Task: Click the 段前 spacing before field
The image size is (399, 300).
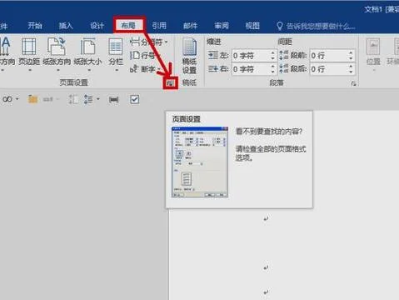Action: [x=329, y=56]
